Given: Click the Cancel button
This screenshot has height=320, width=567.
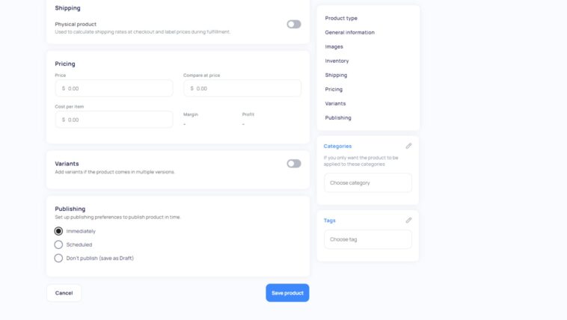Looking at the screenshot, I should point(64,293).
